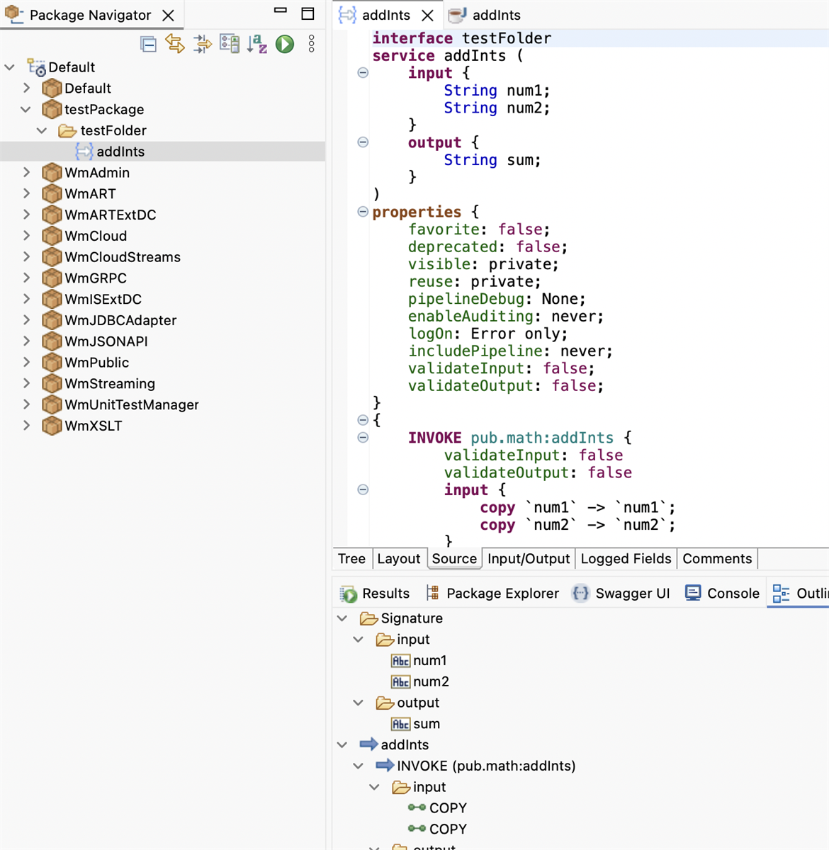This screenshot has width=829, height=850.
Task: Select sum field icon in Outline
Action: (400, 724)
